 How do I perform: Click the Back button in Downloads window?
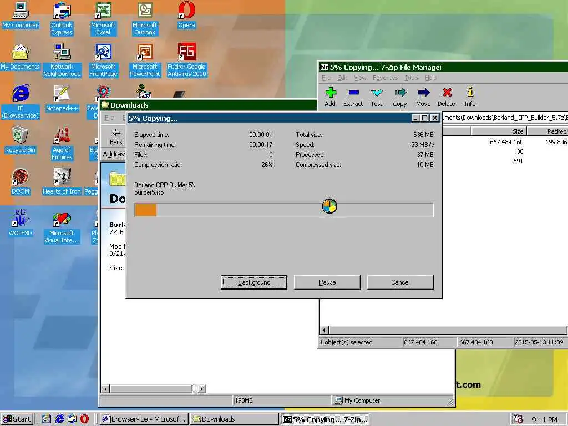coord(116,136)
